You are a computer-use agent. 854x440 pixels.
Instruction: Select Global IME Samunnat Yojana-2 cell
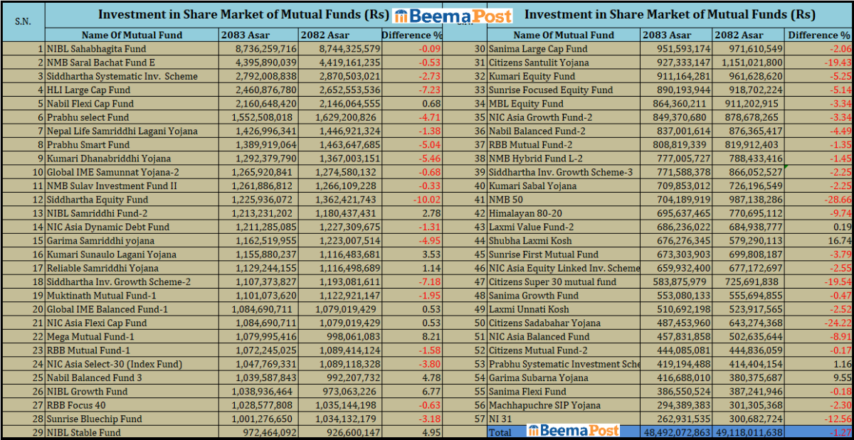point(132,172)
